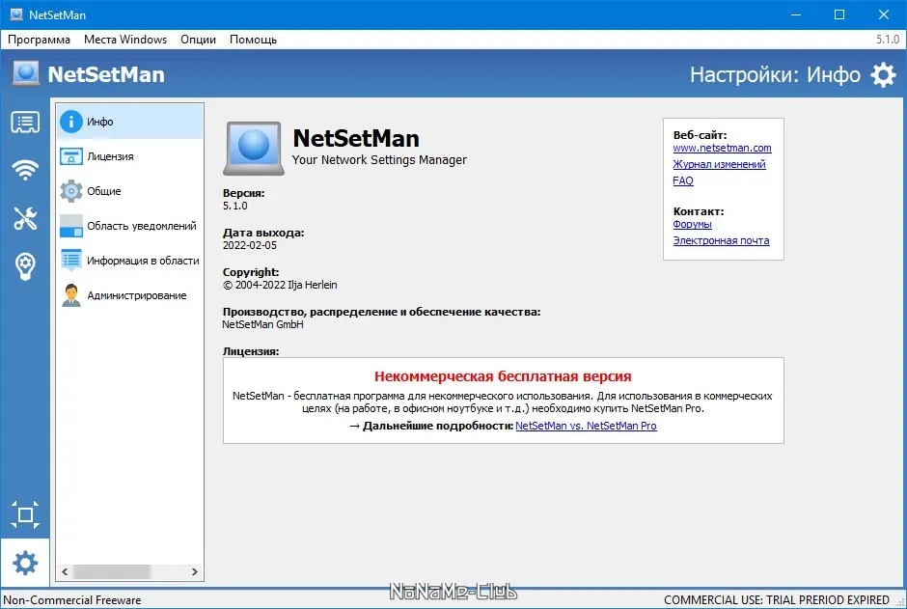Click the right arrow of the category list scrollbar

(194, 571)
